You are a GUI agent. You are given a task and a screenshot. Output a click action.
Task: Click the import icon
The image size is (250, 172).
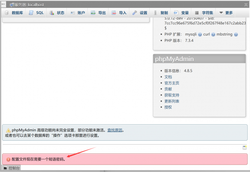tap(114, 13)
